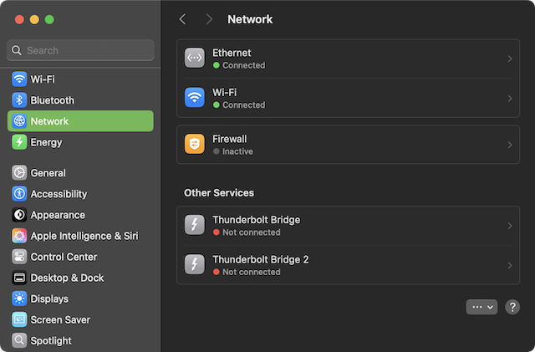Click the Apple Intelligence & Siri icon
This screenshot has height=352, width=535.
coord(19,236)
